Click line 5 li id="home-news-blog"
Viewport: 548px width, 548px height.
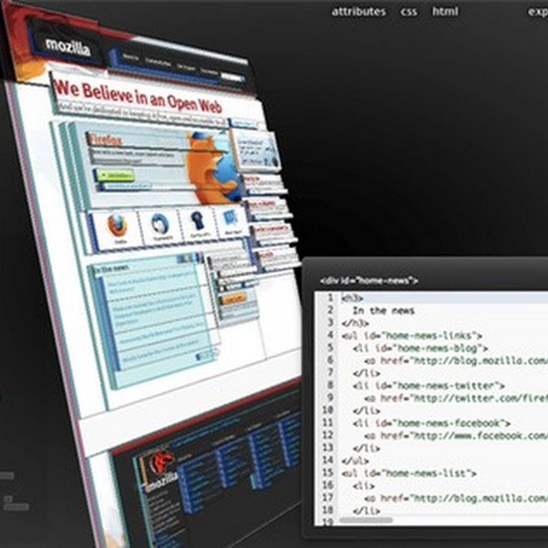tap(421, 348)
